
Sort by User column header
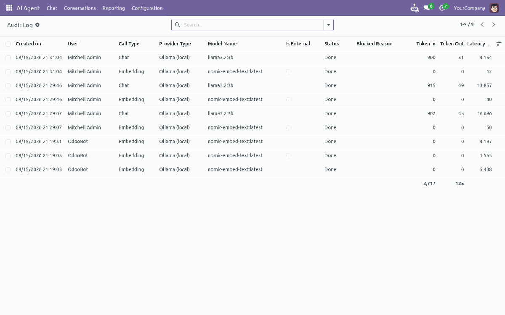73,44
